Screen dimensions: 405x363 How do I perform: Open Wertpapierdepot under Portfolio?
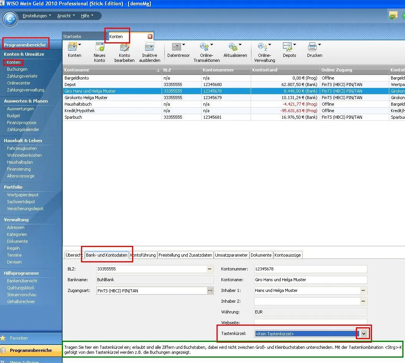pos(23,195)
